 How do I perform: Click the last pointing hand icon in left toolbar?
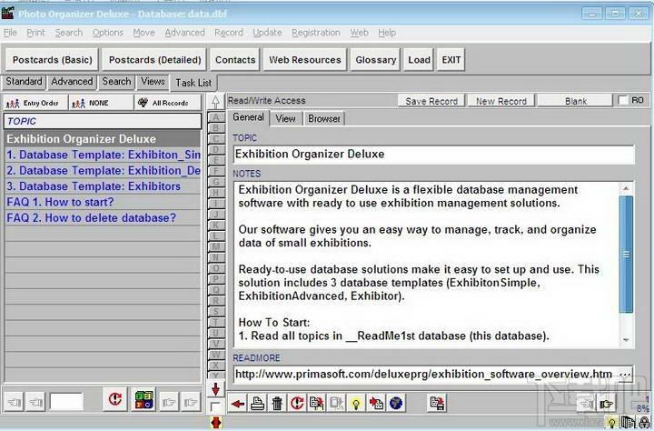pos(190,403)
